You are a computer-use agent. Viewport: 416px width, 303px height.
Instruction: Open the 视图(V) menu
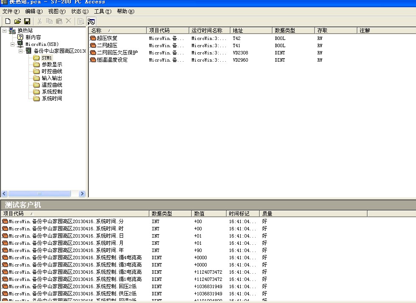[57, 11]
